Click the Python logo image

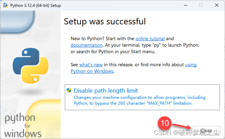coord(31,66)
